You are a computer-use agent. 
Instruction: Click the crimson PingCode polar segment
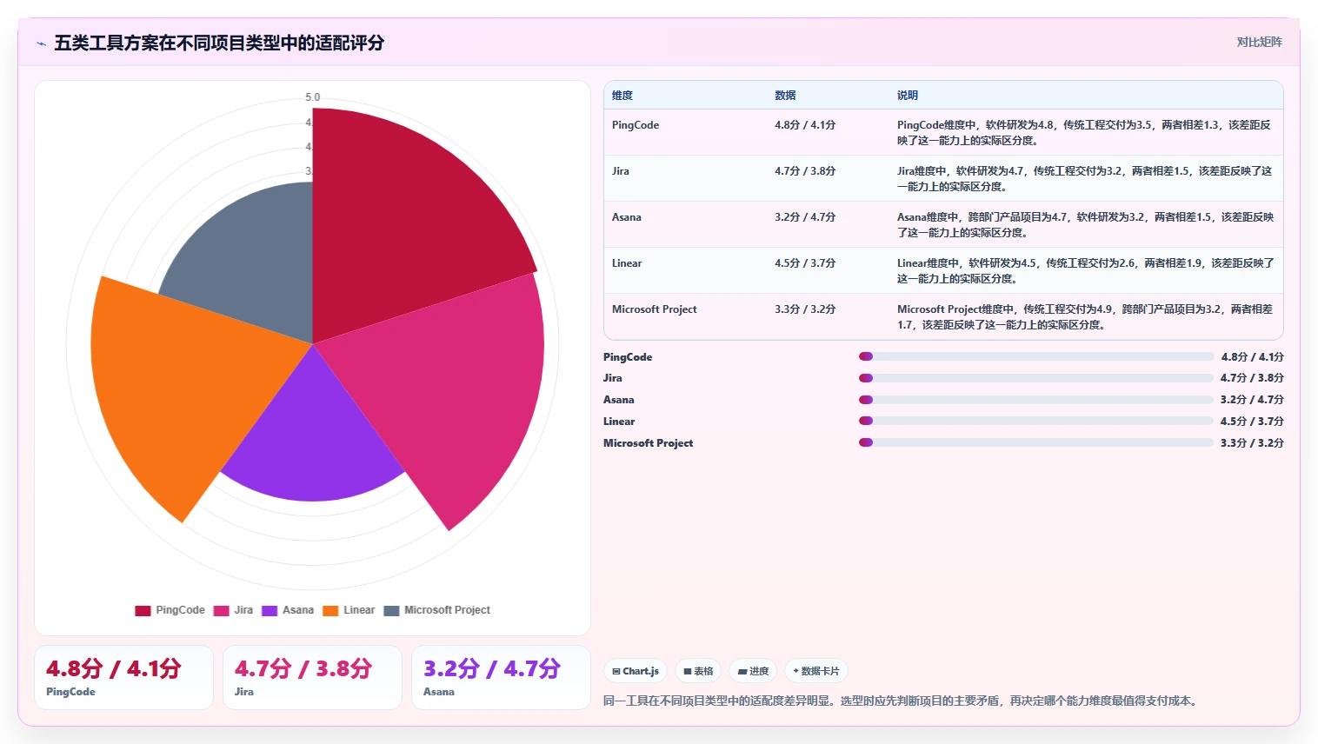pos(400,226)
